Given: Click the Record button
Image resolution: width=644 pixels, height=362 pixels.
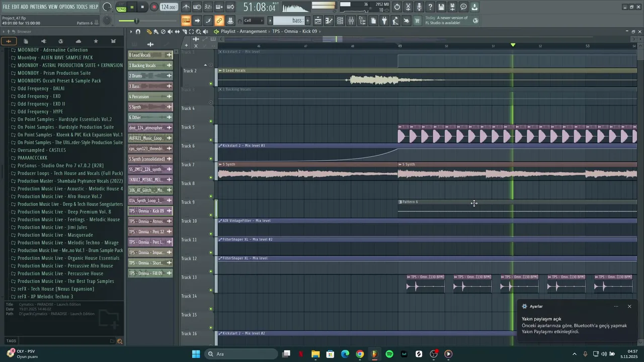Looking at the screenshot, I should pyautogui.click(x=154, y=7).
